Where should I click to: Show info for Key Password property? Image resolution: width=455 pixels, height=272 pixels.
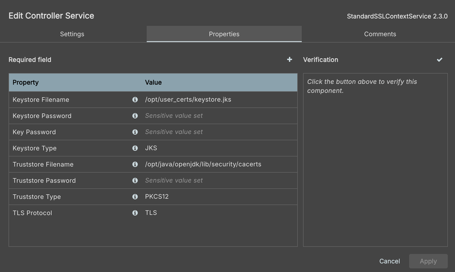[135, 132]
